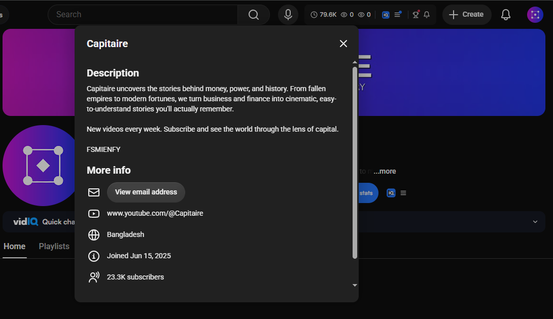The image size is (553, 319).
Task: Click the info icon beside Joined date
Action: [94, 256]
